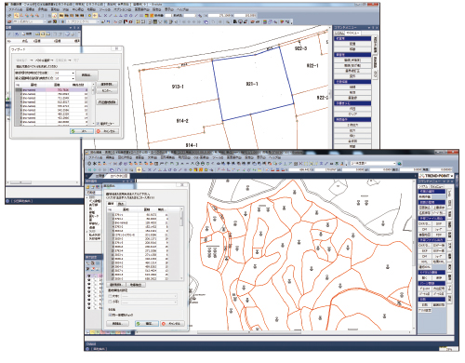Click the highlighted selection tool icon in top toolbar
The height and width of the screenshot is (363, 465).
coord(17,15)
